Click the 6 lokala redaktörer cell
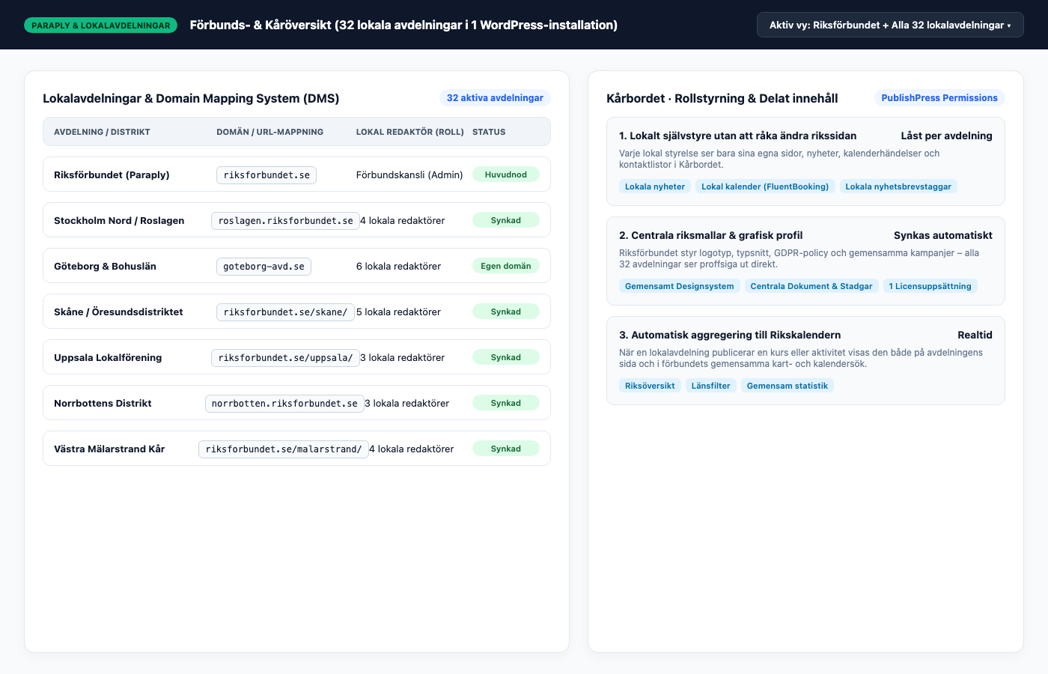This screenshot has width=1048, height=674. pyautogui.click(x=398, y=266)
